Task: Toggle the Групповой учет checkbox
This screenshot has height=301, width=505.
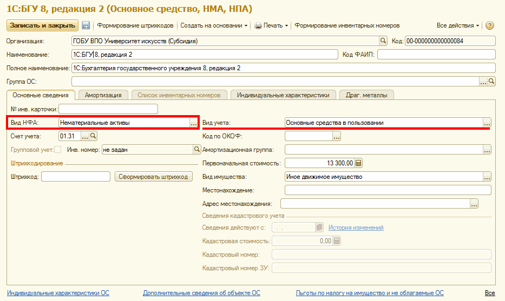Action: pos(57,150)
